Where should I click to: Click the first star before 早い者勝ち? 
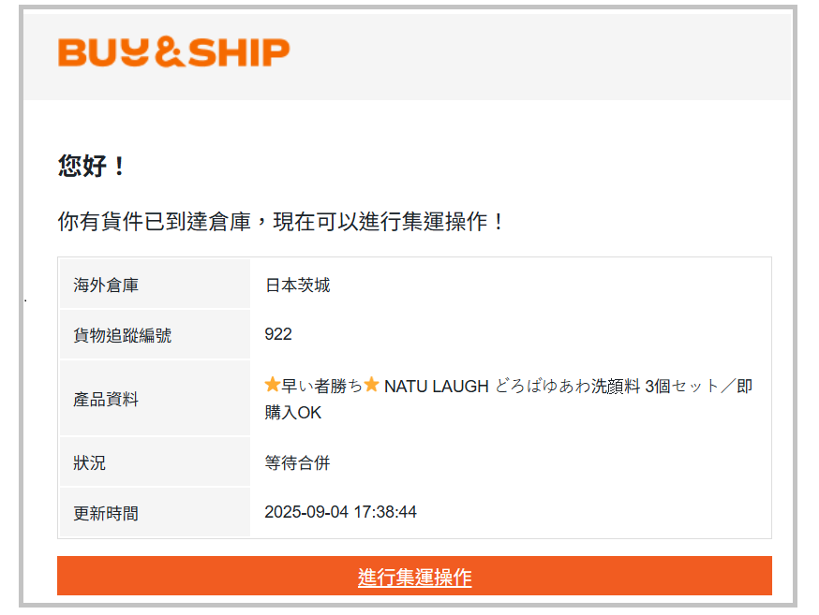pos(273,385)
